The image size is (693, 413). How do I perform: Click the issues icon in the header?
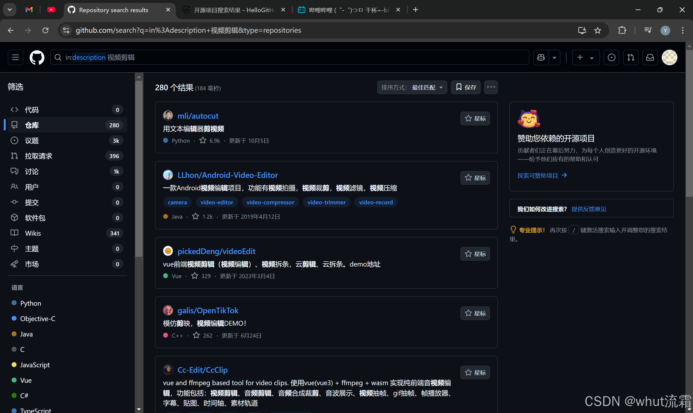[611, 57]
